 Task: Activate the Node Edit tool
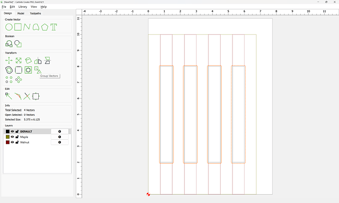click(9, 96)
